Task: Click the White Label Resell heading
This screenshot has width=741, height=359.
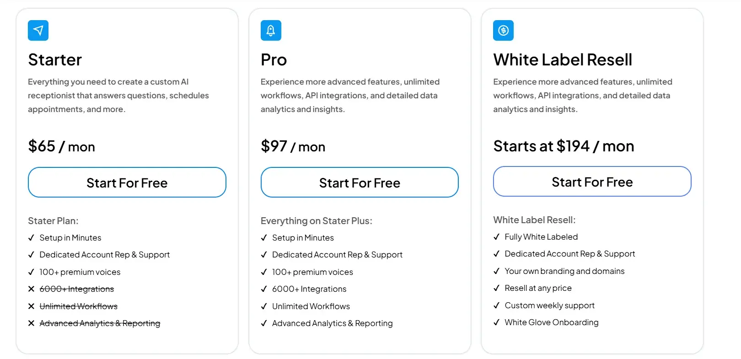Action: (x=563, y=59)
